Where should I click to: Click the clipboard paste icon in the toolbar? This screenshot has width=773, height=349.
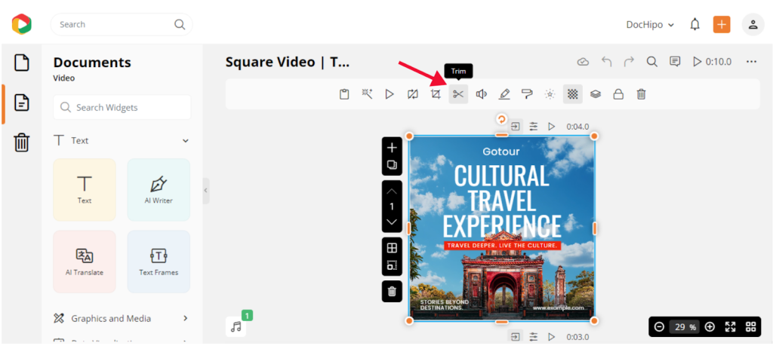[x=344, y=94]
